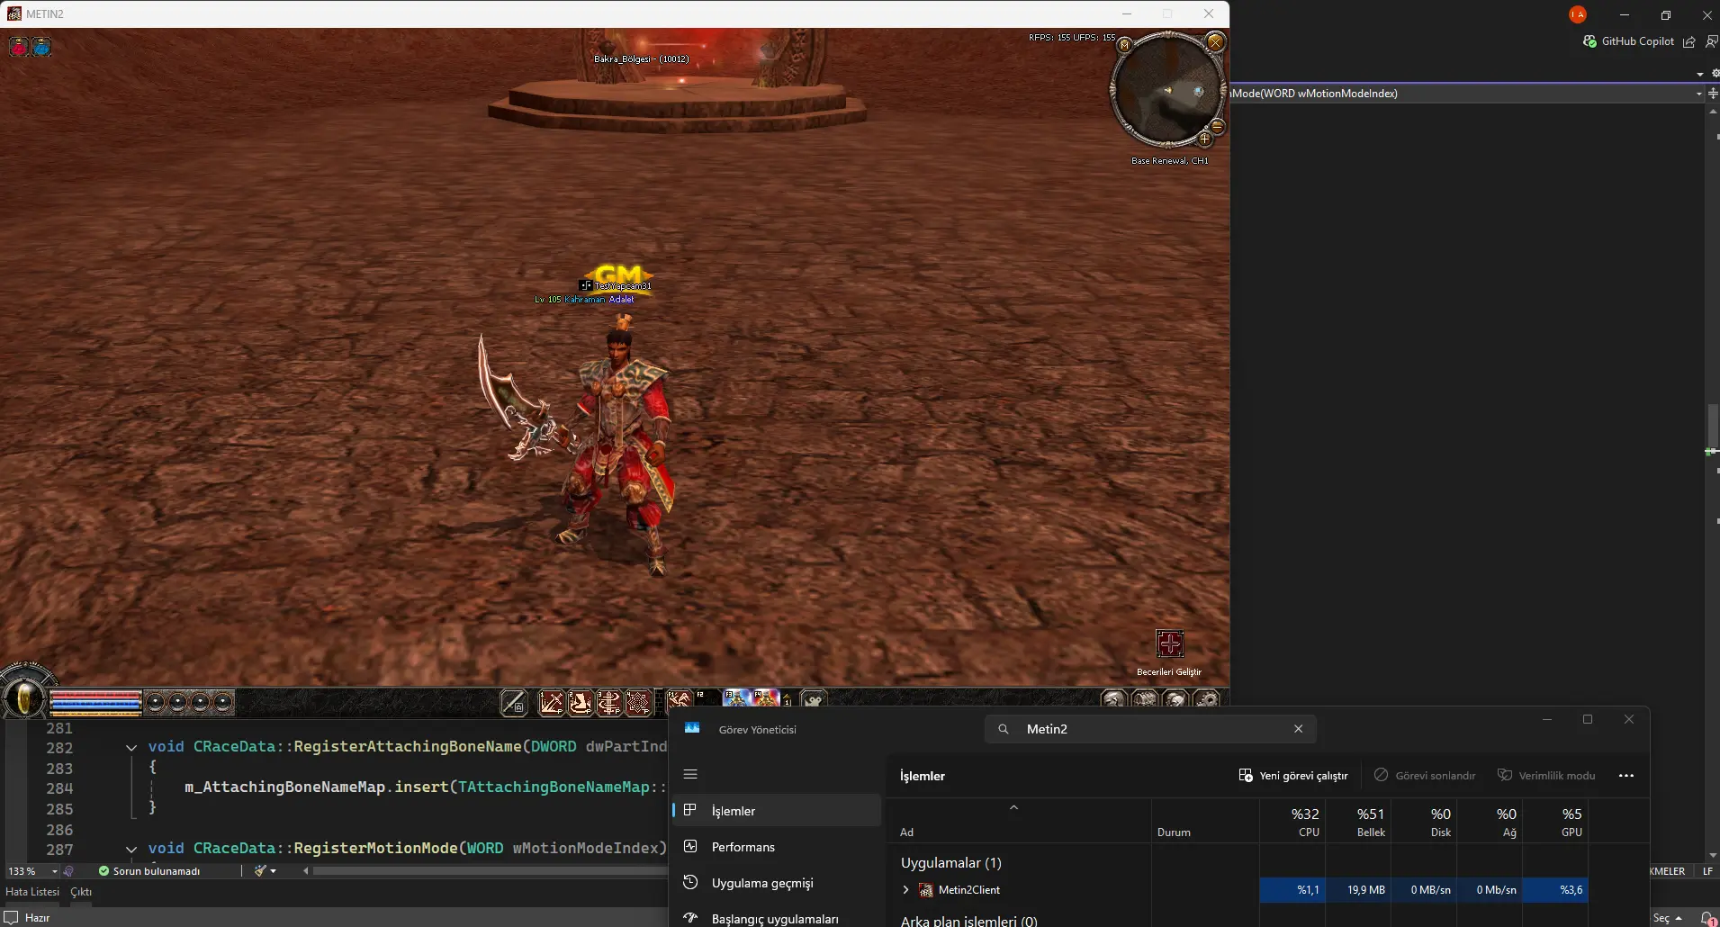1720x927 pixels.
Task: Collapse the RegisterAttachingBoneName code block
Action: (x=131, y=747)
